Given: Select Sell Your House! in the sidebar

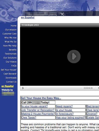Looking at the screenshot, I should 9,70.
